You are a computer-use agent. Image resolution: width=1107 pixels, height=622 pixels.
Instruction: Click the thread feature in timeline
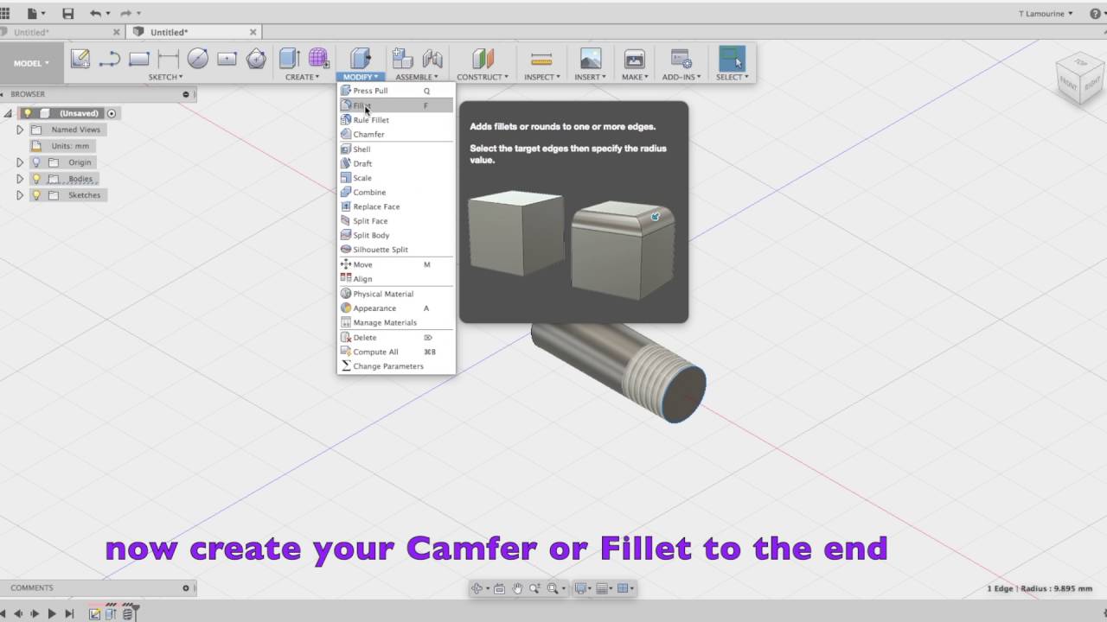tap(128, 613)
